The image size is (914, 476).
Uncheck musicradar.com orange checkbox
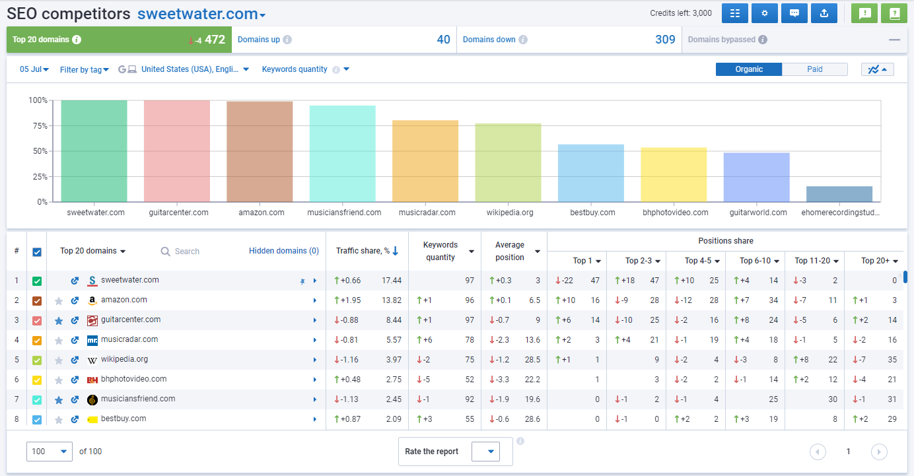(37, 341)
